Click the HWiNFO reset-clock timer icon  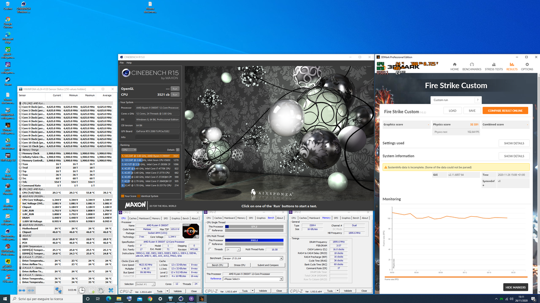pos(81,290)
